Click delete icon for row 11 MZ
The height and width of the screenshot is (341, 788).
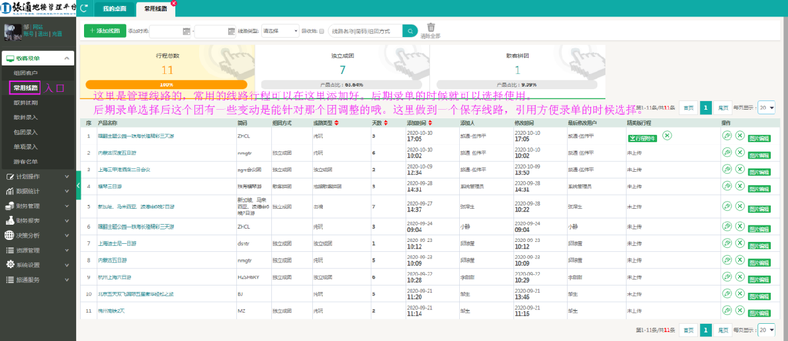pyautogui.click(x=739, y=311)
